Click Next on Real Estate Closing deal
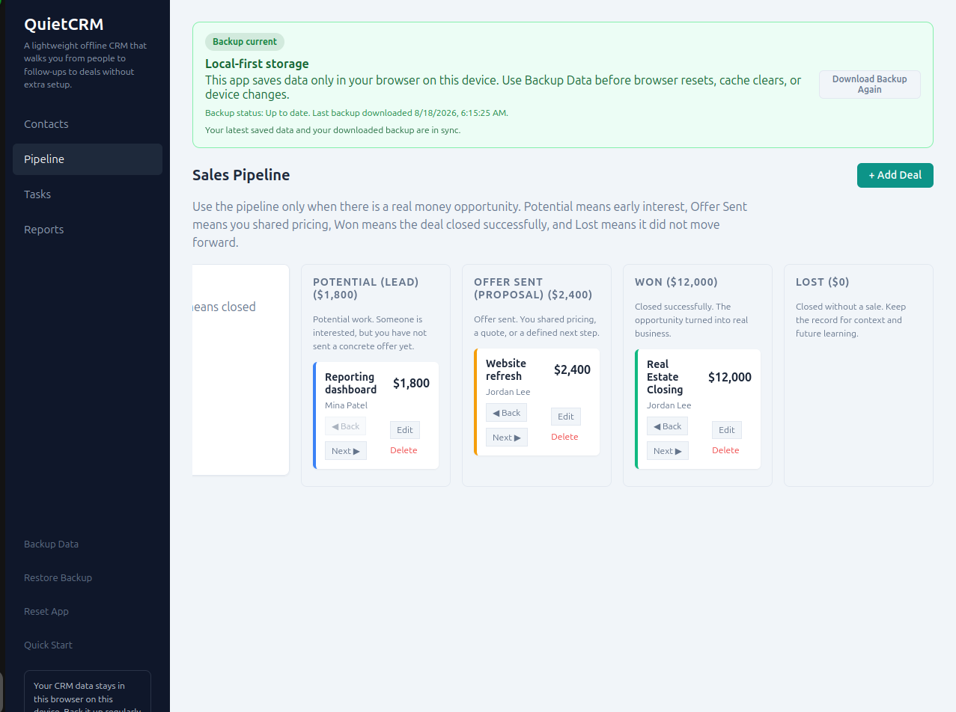 (x=668, y=451)
